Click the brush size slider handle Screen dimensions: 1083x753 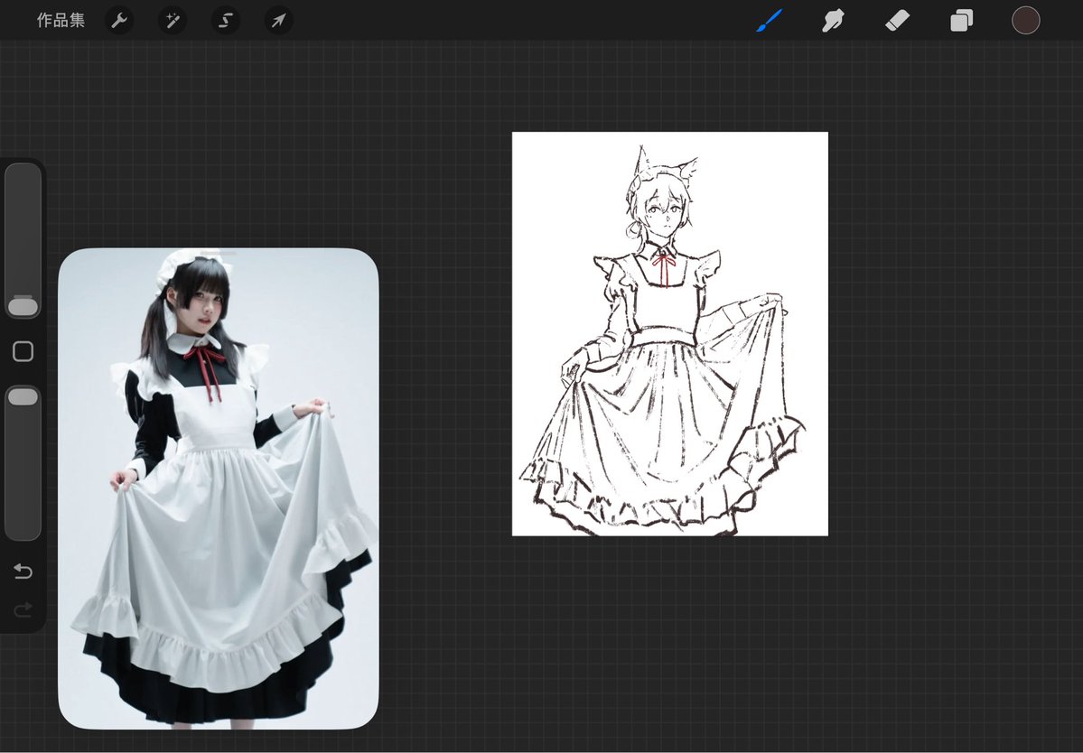coord(23,306)
